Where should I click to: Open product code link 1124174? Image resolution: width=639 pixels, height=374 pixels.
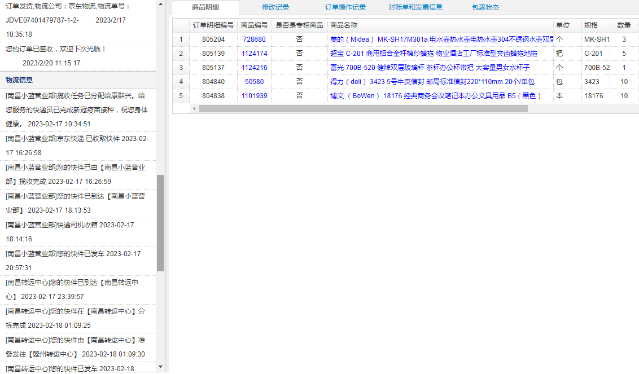pos(254,54)
